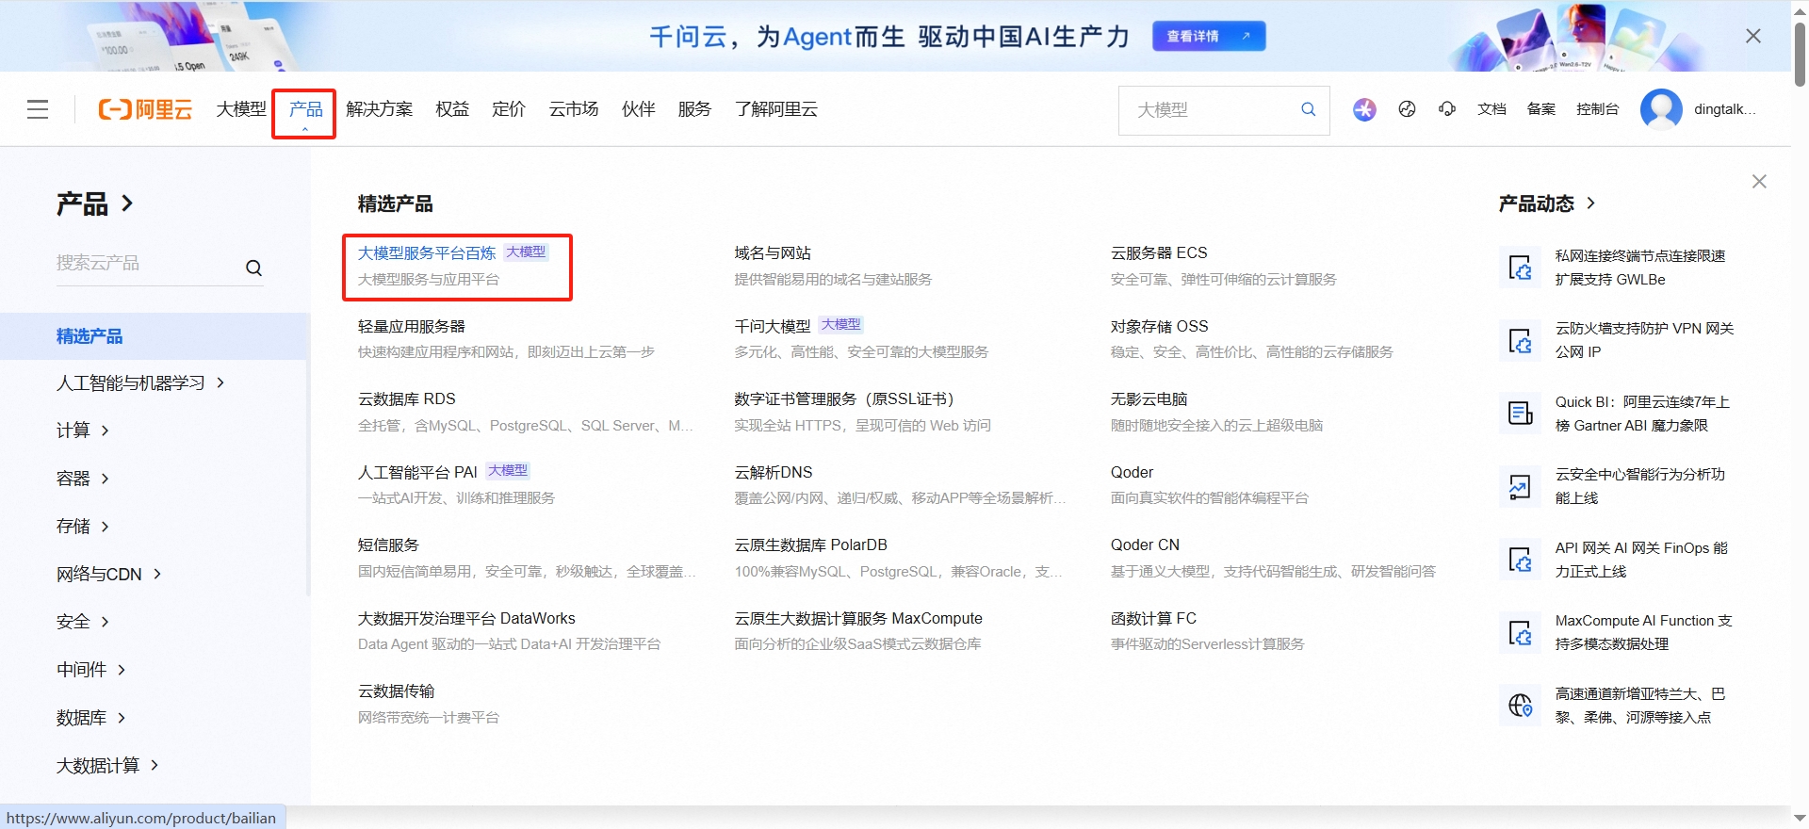Click icon beside MaxCompute AI Function news

pyautogui.click(x=1520, y=632)
